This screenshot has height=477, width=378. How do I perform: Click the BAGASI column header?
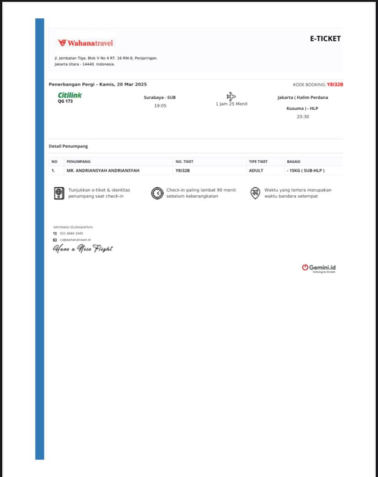(293, 161)
